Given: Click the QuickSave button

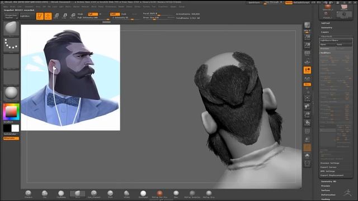Looking at the screenshot, I should pyautogui.click(x=254, y=2).
